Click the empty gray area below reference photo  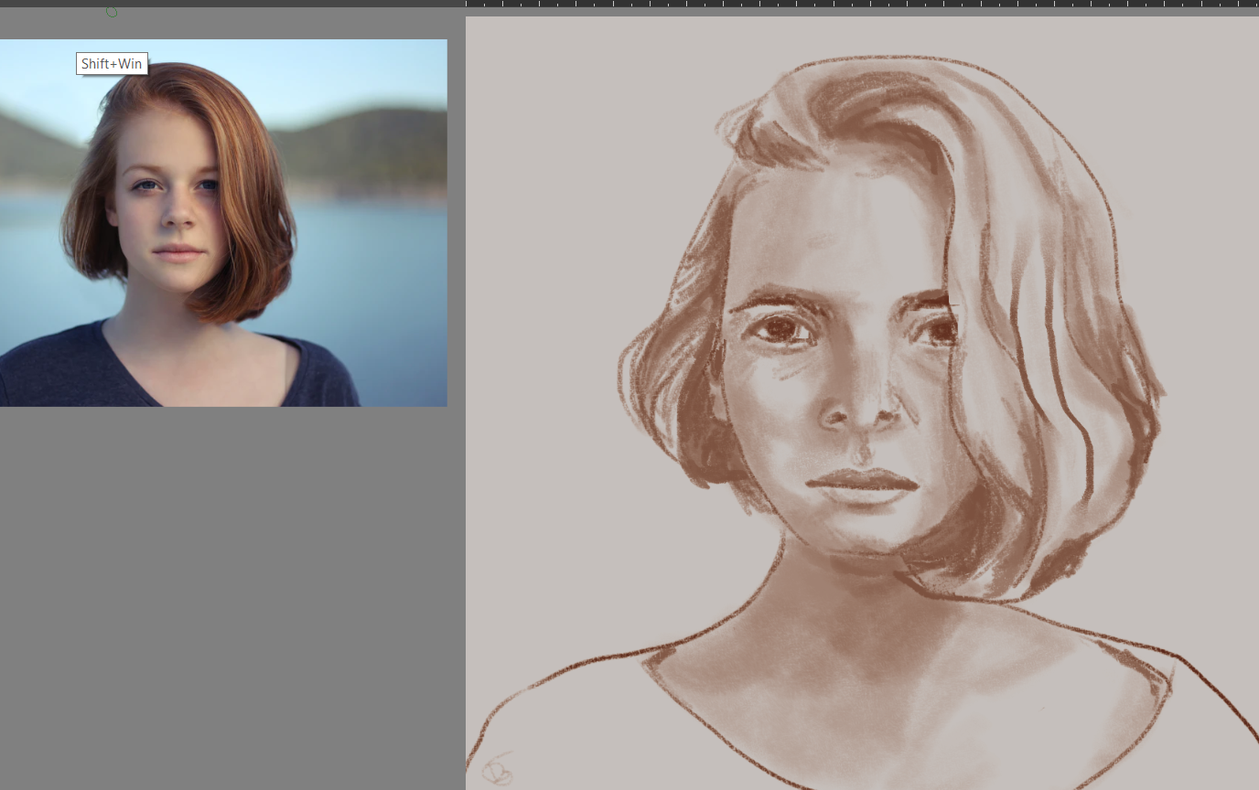(229, 594)
